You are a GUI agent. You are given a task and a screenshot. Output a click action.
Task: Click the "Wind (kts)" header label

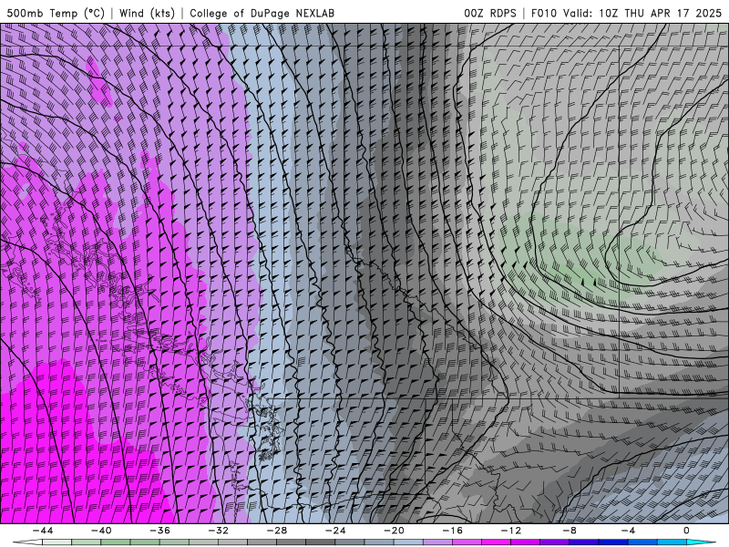(147, 13)
